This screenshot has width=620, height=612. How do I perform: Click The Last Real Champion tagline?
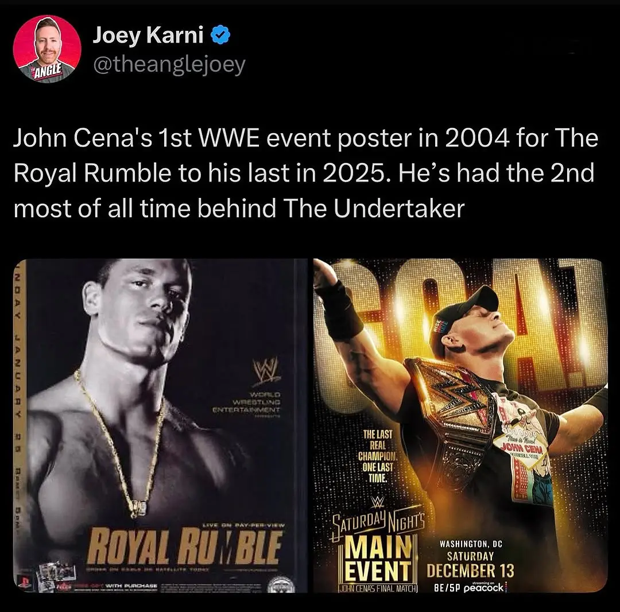click(x=378, y=456)
